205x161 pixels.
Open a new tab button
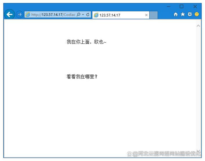coord(154,15)
